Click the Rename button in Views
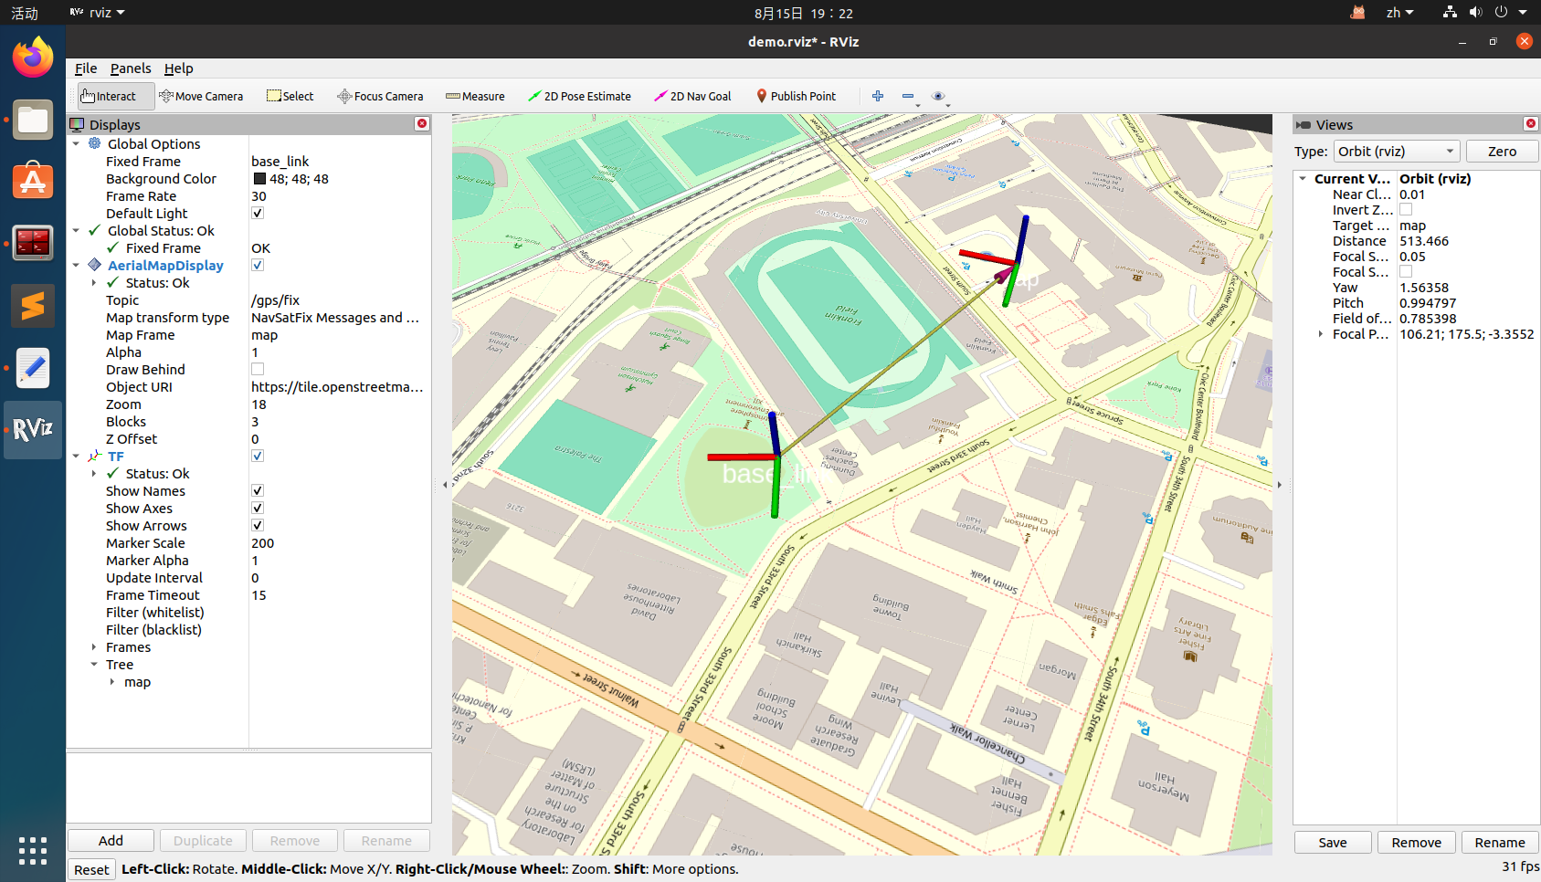 pyautogui.click(x=1500, y=843)
